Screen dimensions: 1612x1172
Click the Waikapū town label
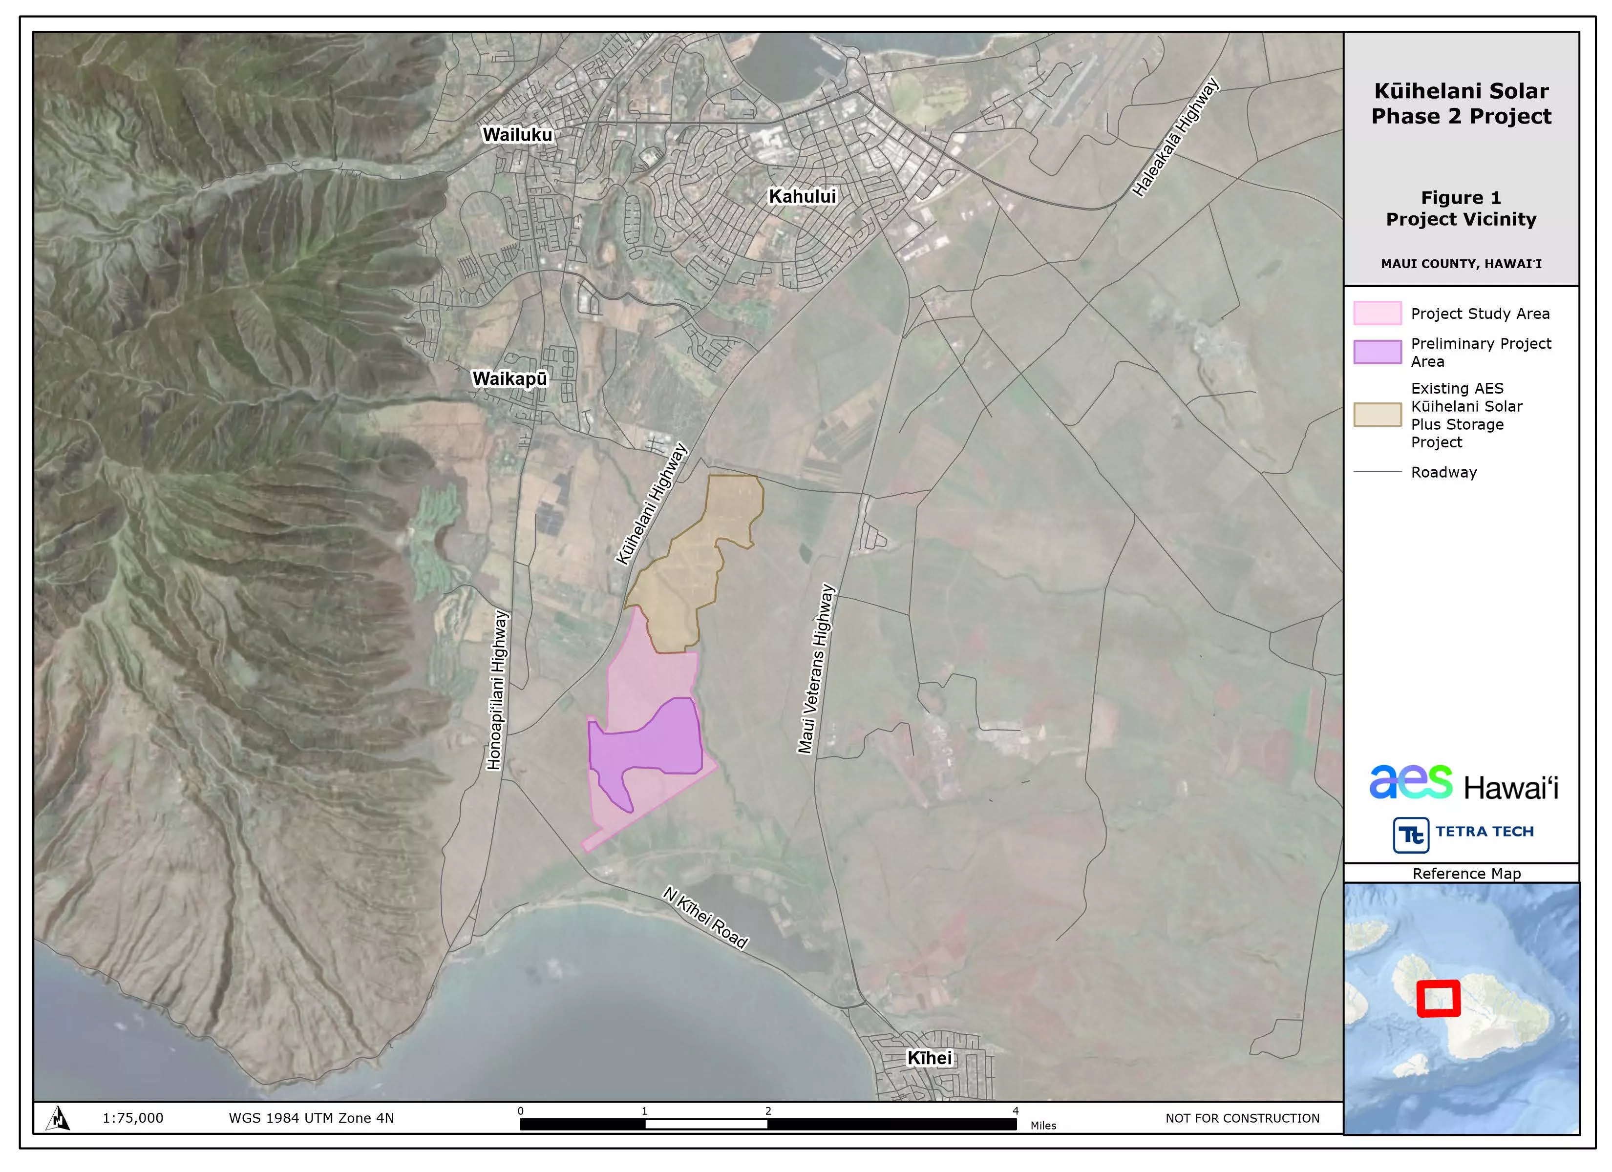coord(509,379)
